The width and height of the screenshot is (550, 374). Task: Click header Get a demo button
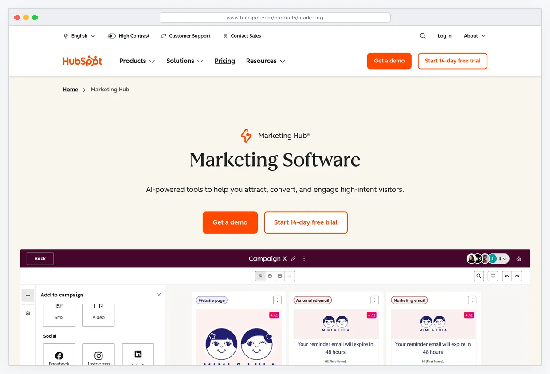pos(389,61)
